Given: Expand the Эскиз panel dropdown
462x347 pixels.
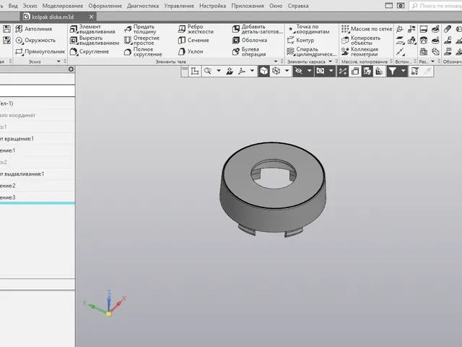Looking at the screenshot, I should 58,61.
